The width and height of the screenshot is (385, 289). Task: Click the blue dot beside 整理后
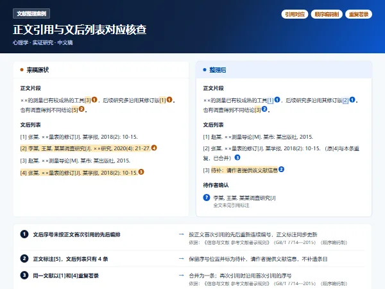click(205, 70)
